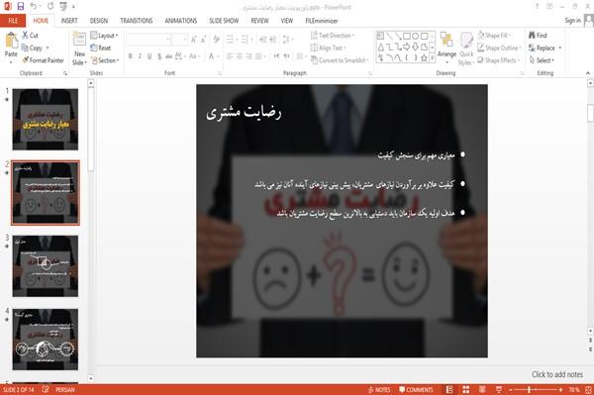594x395 pixels.
Task: Toggle text Shadow formatting
Action: tap(159, 56)
